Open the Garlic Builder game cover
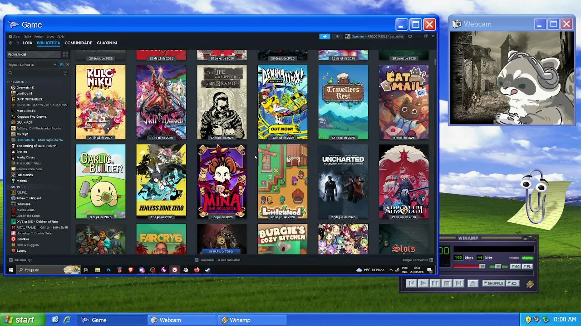 coord(101,182)
